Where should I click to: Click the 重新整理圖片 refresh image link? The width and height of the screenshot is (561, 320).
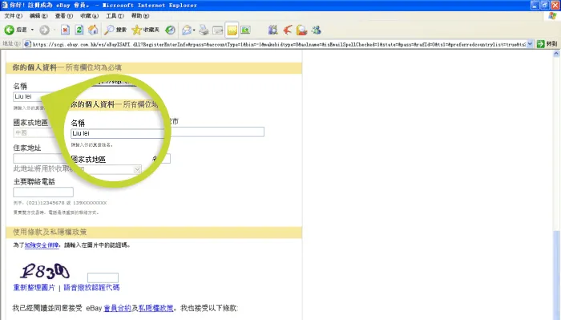pos(34,287)
